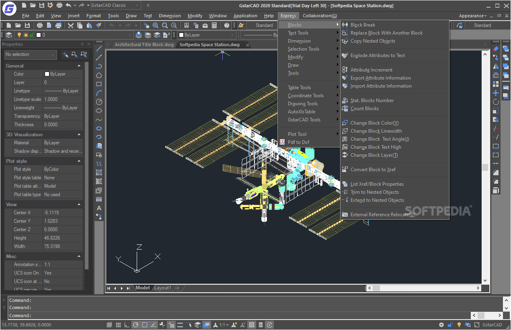511x330 pixels.
Task: Toggle layer on/off lightbulb in layer toolbar
Action: pos(19,35)
